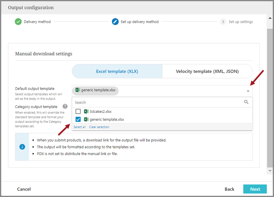Click the step 3 number circle
Screen dimensions: 274x197
pyautogui.click(x=223, y=21)
